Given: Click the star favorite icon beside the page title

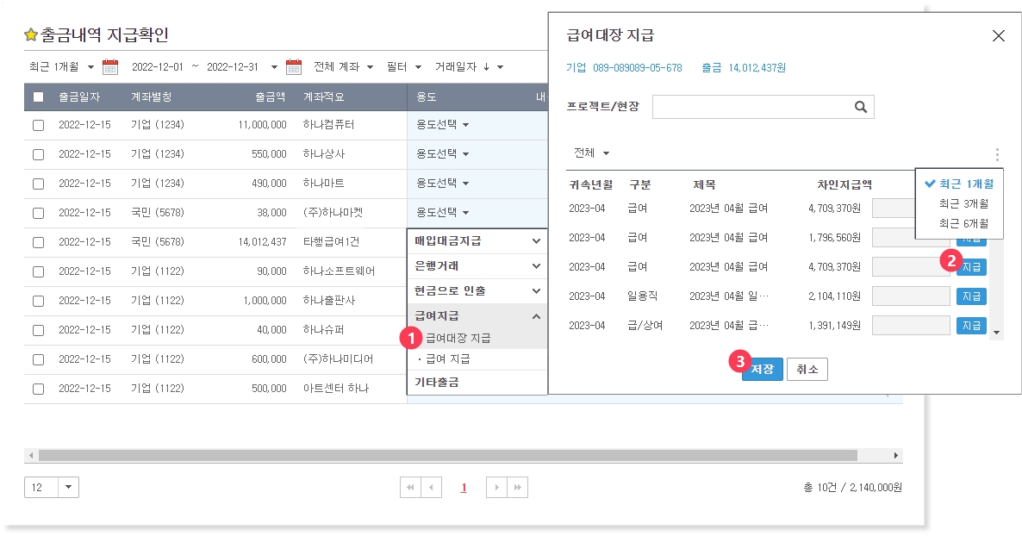Looking at the screenshot, I should pos(31,35).
